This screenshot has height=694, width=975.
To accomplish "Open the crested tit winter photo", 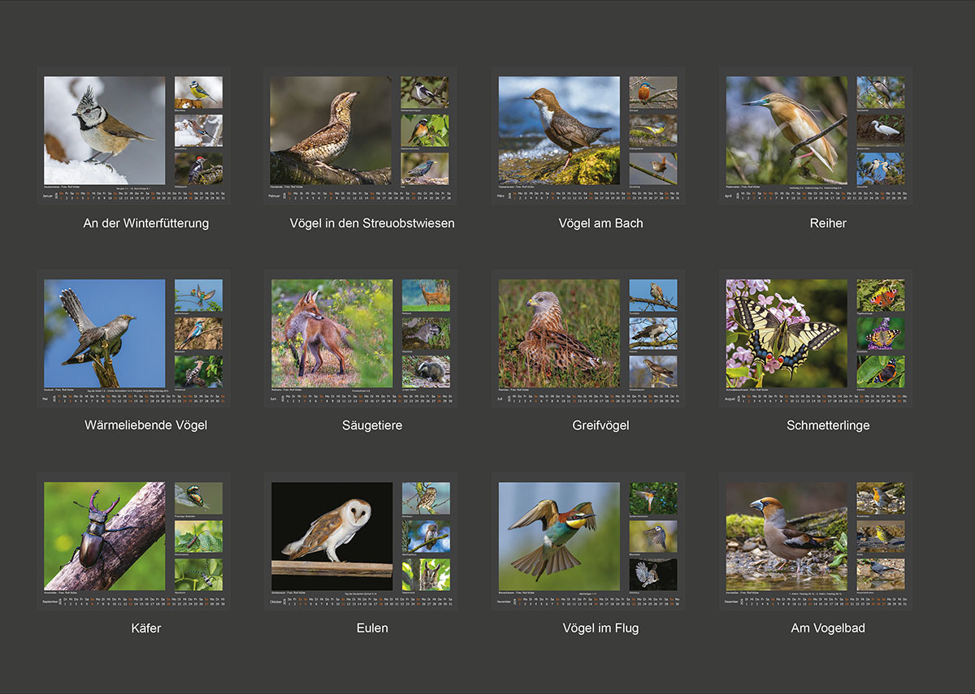I will point(104,130).
